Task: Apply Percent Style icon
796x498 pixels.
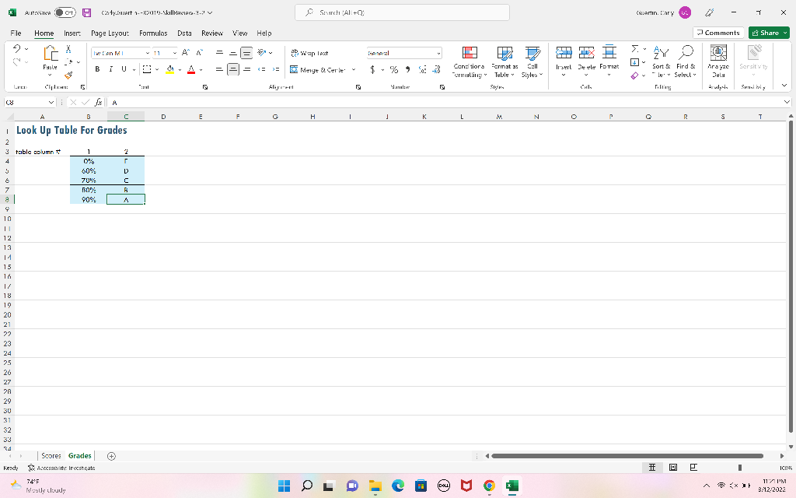Action: (394, 69)
